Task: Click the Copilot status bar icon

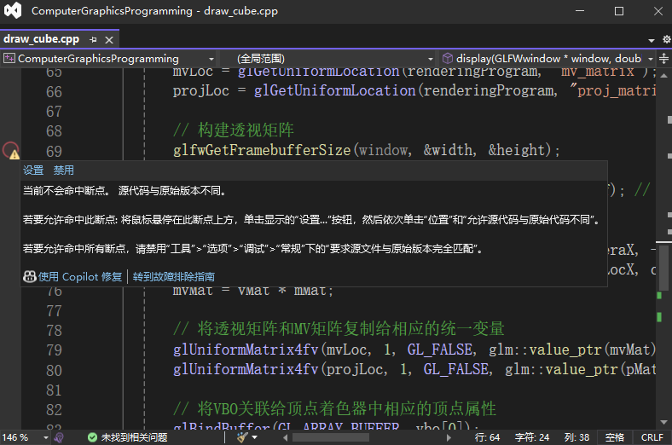Action: 59,437
